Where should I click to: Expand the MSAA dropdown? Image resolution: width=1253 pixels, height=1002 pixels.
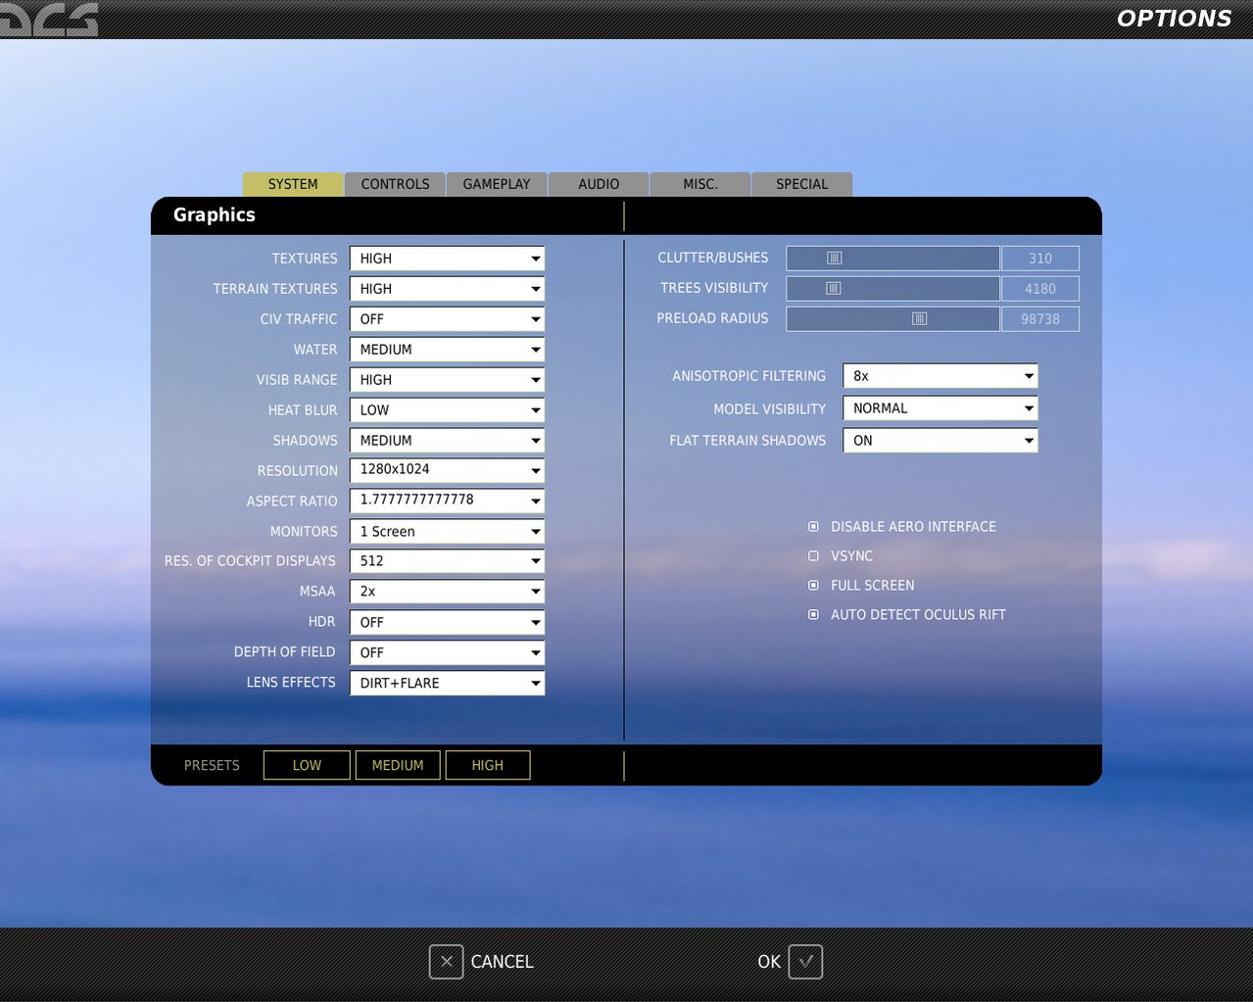(x=447, y=592)
